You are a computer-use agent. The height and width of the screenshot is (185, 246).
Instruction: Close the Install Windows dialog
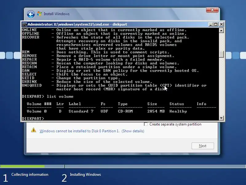click(x=212, y=10)
